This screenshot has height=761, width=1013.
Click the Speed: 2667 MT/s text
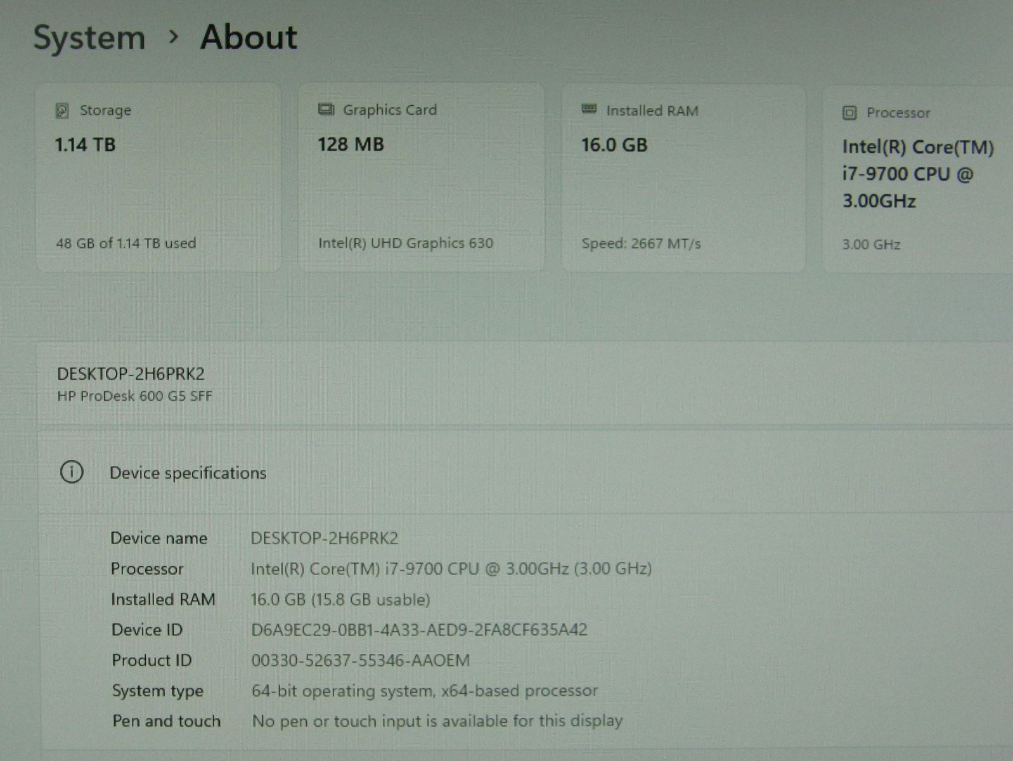pos(641,244)
